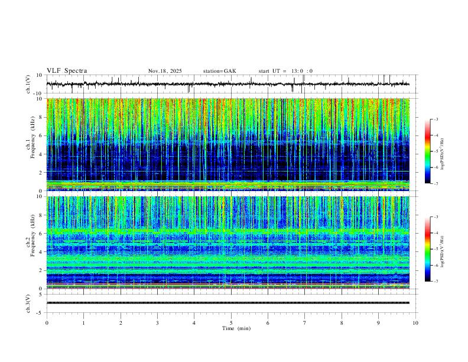
Task: Click time axis tick label "3"
Action: (157, 323)
